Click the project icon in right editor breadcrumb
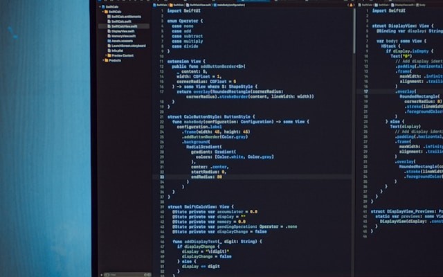 pos(359,5)
